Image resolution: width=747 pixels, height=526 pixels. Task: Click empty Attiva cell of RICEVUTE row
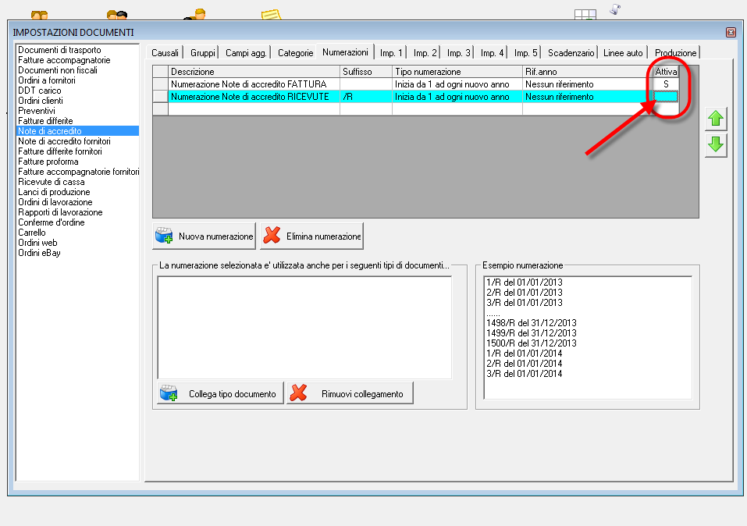click(666, 97)
